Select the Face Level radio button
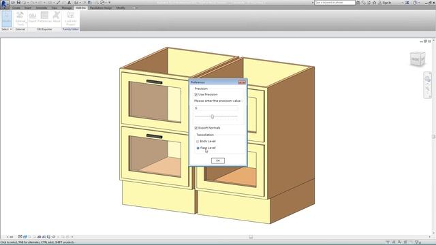 point(198,148)
